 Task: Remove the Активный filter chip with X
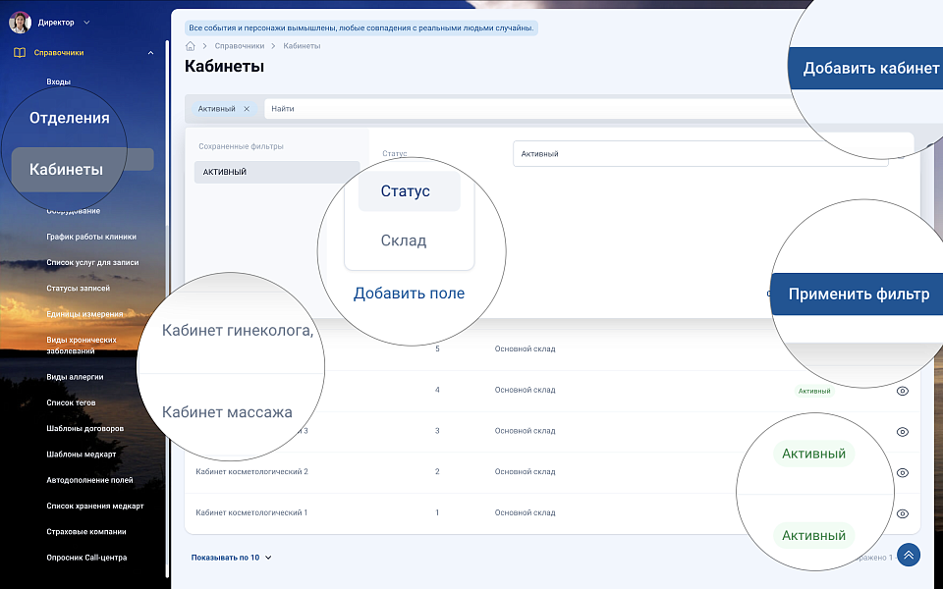pyautogui.click(x=247, y=109)
